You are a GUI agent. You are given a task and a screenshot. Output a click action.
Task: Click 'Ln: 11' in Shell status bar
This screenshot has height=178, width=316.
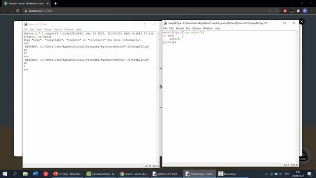tap(148, 166)
